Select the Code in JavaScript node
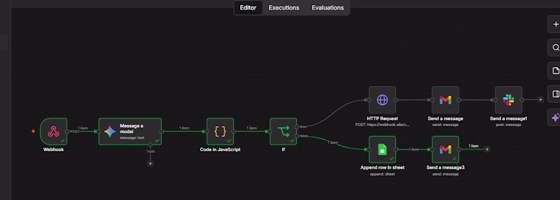 [220, 131]
